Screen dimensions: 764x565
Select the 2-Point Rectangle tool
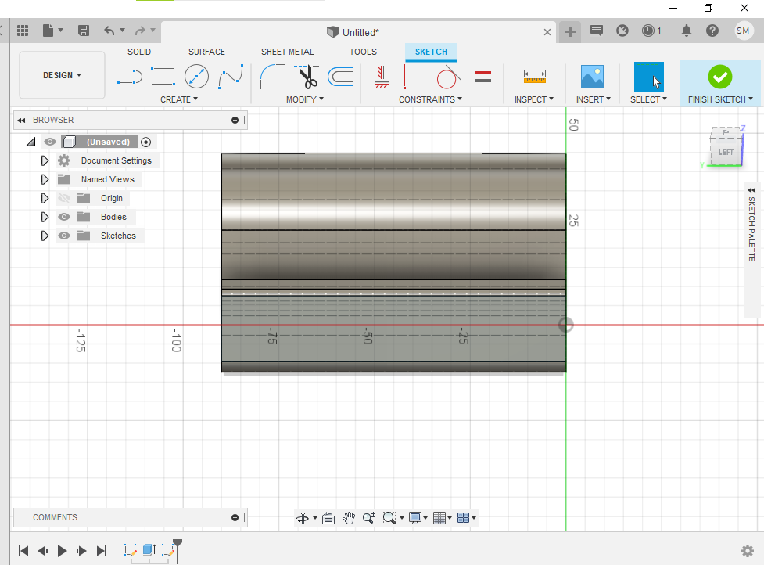[163, 77]
